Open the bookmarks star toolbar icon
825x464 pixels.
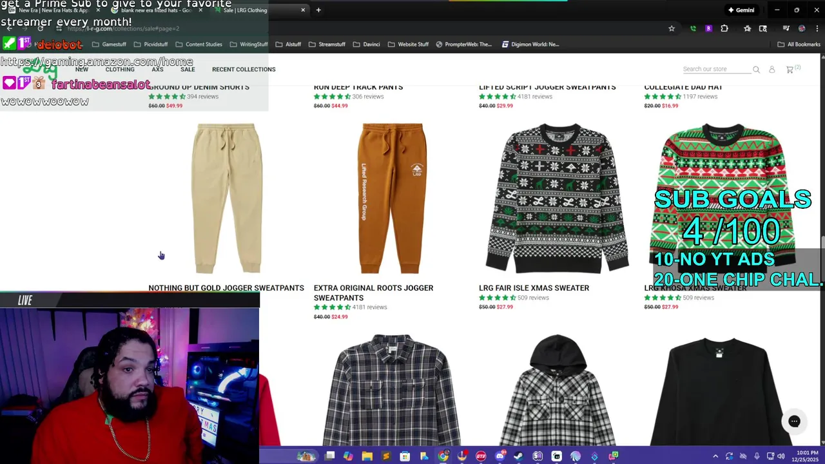coord(747,28)
